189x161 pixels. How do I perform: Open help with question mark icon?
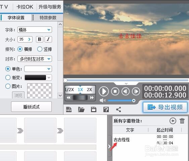106,109
